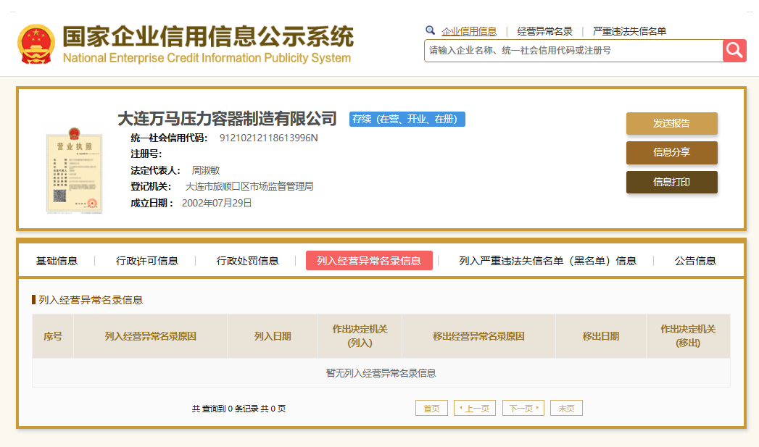Screen dimensions: 759x447
Task: Switch to the 基础信息 tab
Action: [57, 261]
